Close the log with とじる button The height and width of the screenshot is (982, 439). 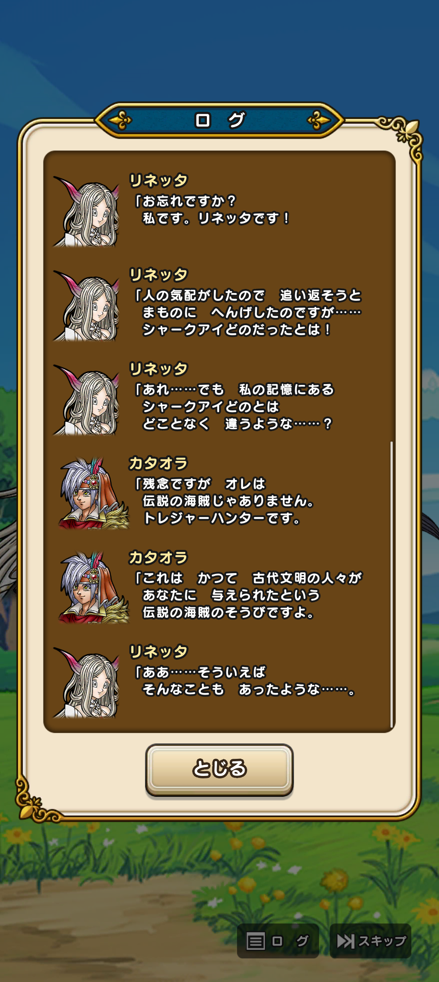click(219, 769)
